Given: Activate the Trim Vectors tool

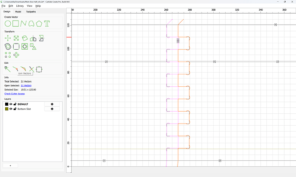Looking at the screenshot, I should 31,69.
